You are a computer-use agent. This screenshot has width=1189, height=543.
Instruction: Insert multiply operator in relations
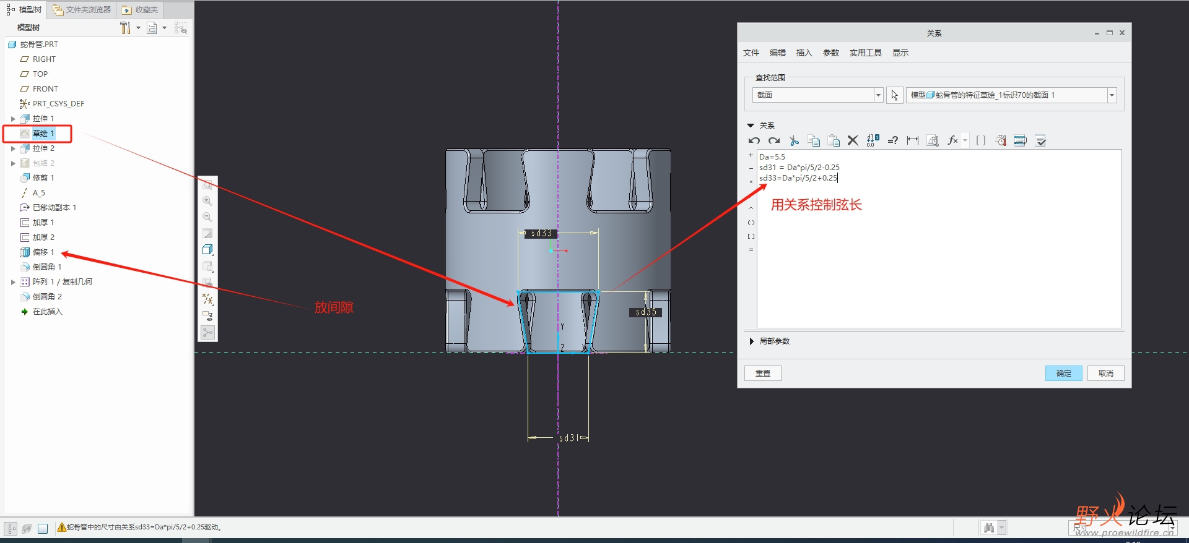coord(751,182)
